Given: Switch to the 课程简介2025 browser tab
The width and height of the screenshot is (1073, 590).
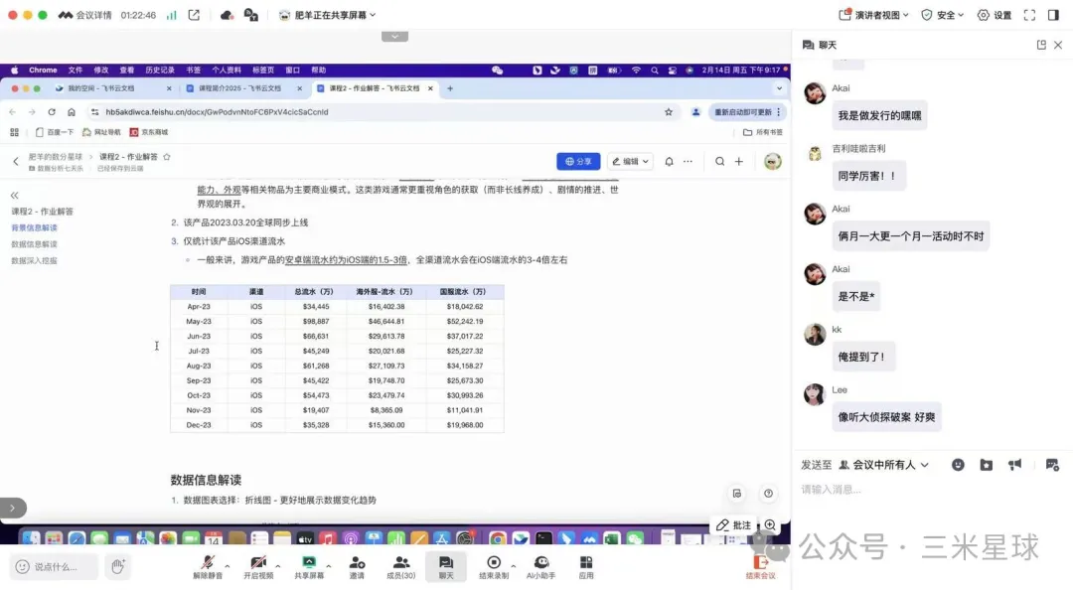Looking at the screenshot, I should click(241, 88).
